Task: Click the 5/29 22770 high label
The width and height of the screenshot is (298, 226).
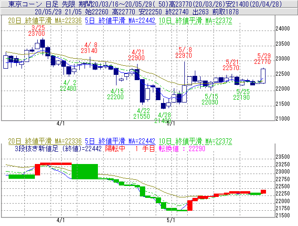Action: (263, 59)
